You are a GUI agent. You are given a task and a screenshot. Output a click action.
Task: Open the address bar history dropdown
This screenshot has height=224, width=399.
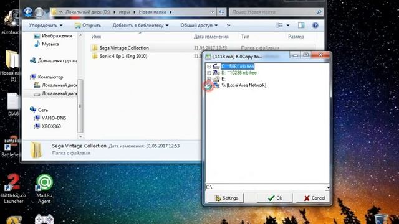click(x=213, y=12)
